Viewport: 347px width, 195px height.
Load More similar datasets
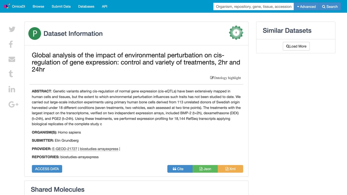pos(296,46)
